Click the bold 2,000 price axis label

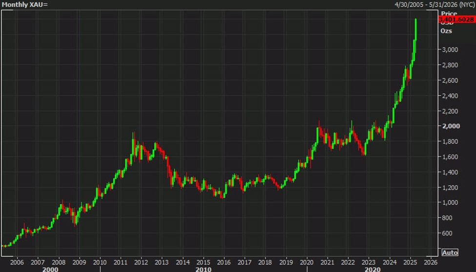click(449, 126)
